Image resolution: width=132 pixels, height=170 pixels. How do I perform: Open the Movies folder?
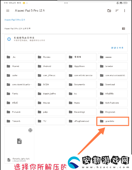click(x=50, y=103)
